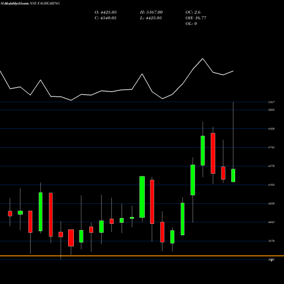The width and height of the screenshot is (284, 284).
Task: Select the low value L: 4425.05
Action: [151, 18]
